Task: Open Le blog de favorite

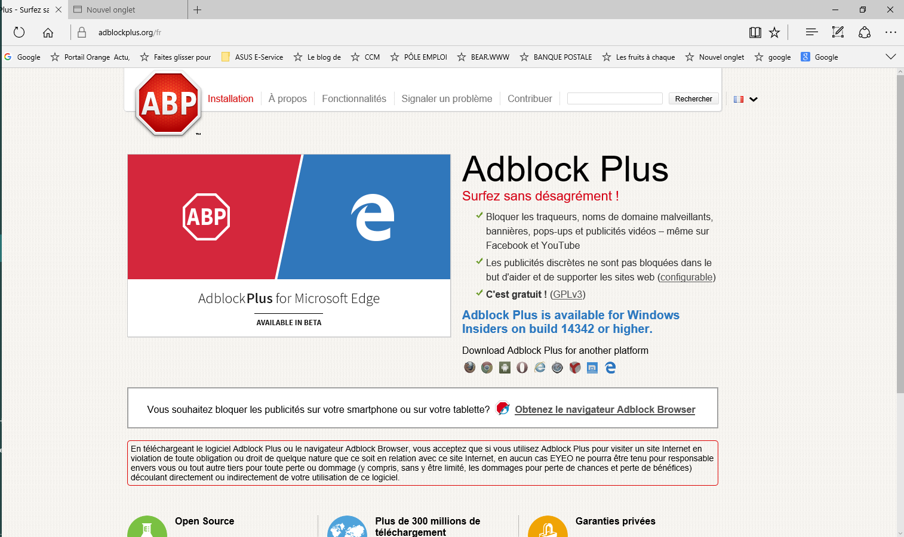Action: click(318, 57)
